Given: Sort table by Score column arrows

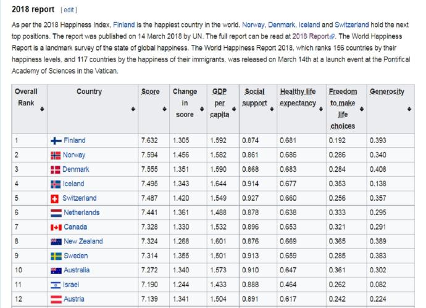Looking at the screenshot, I should (164, 108).
